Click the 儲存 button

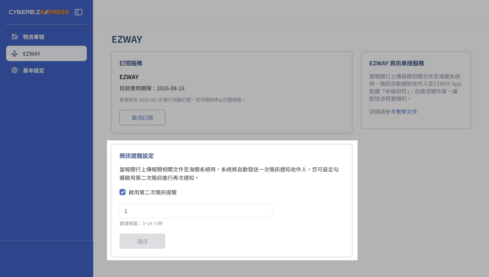pos(142,241)
